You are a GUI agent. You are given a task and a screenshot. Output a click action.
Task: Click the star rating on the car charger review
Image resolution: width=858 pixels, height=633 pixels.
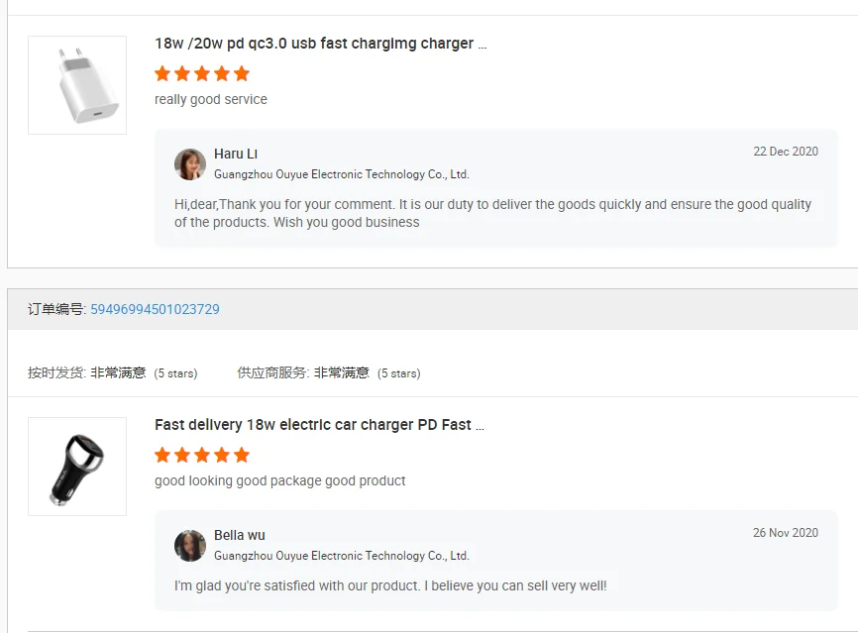[202, 455]
